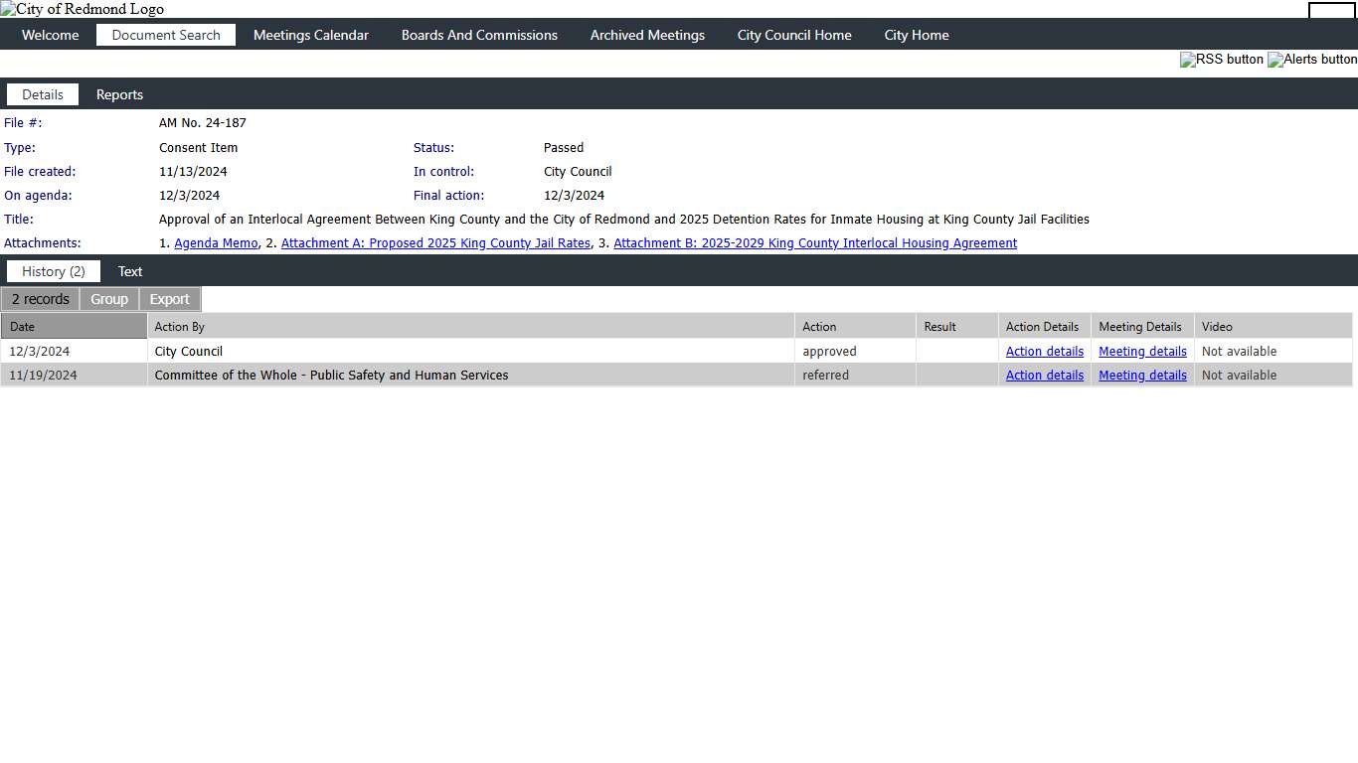Open Attachment A Proposed 2025 Jail Rates
Viewport: 1358px width, 763px height.
(x=435, y=243)
